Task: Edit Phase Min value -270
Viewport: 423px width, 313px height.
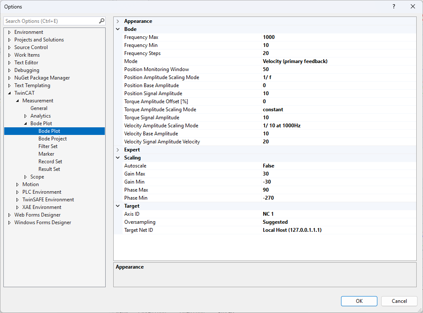Action: [338, 198]
